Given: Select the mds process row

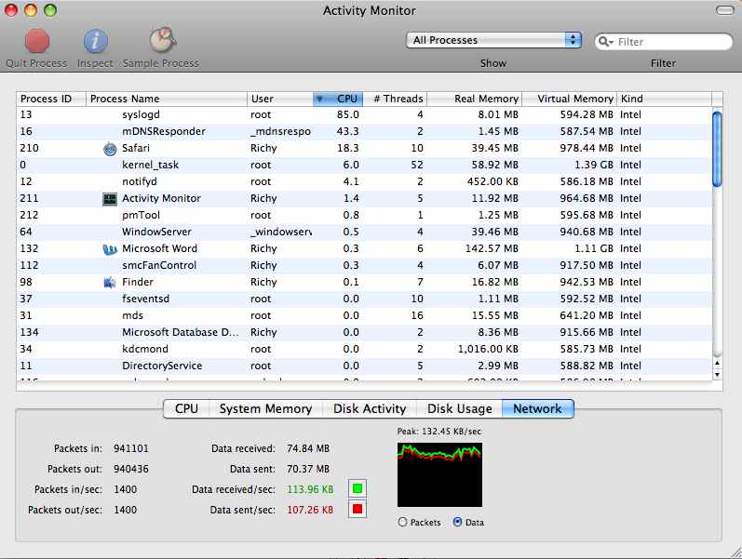Looking at the screenshot, I should tap(364, 316).
